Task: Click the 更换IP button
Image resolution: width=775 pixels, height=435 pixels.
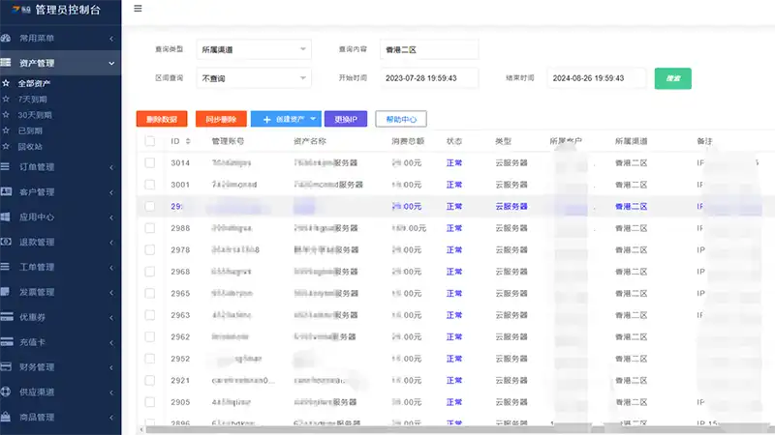Action: [346, 119]
